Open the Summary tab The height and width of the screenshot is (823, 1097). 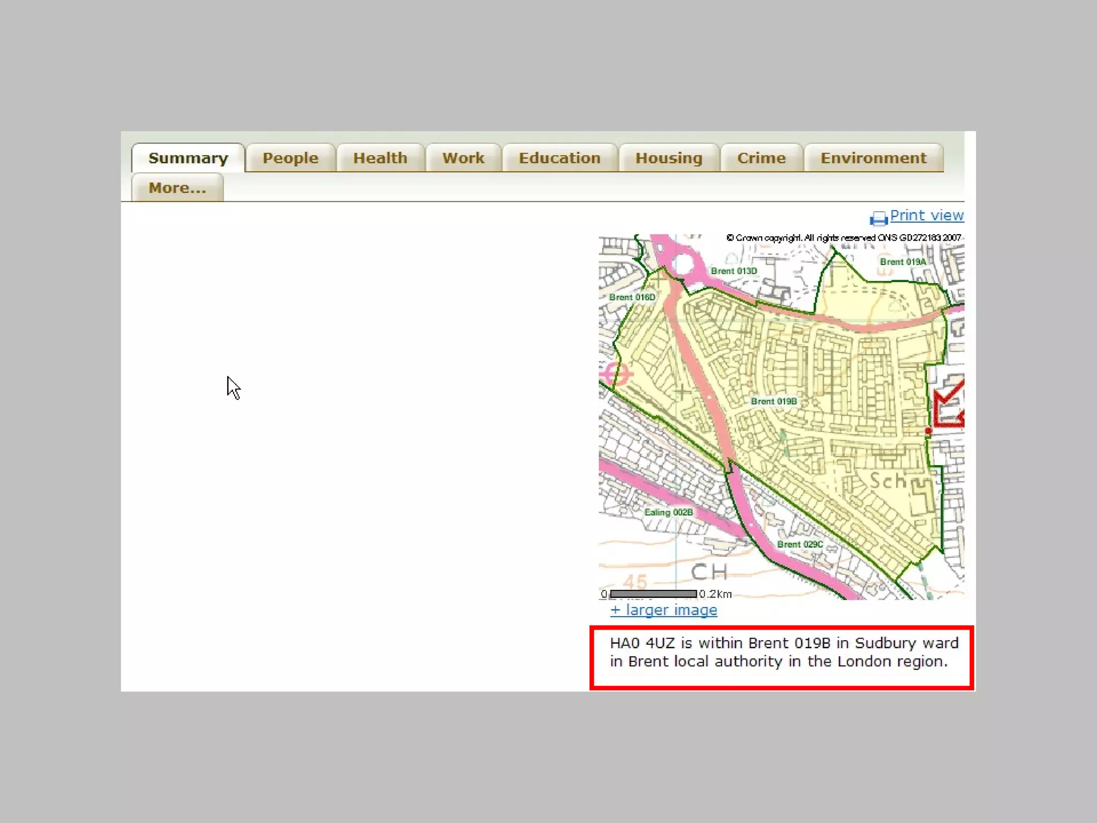(188, 158)
